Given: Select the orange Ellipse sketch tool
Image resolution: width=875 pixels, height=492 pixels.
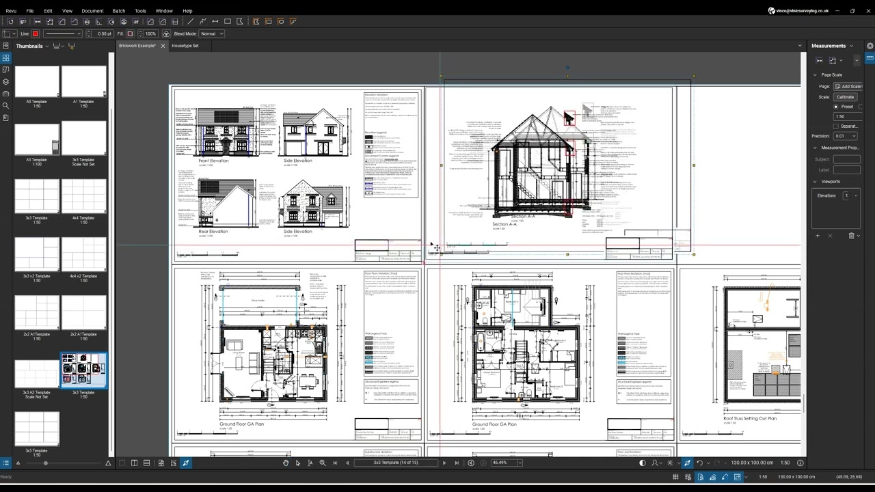Looking at the screenshot, I should [x=281, y=22].
